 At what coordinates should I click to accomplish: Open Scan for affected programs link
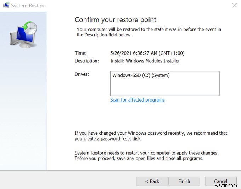[138, 100]
